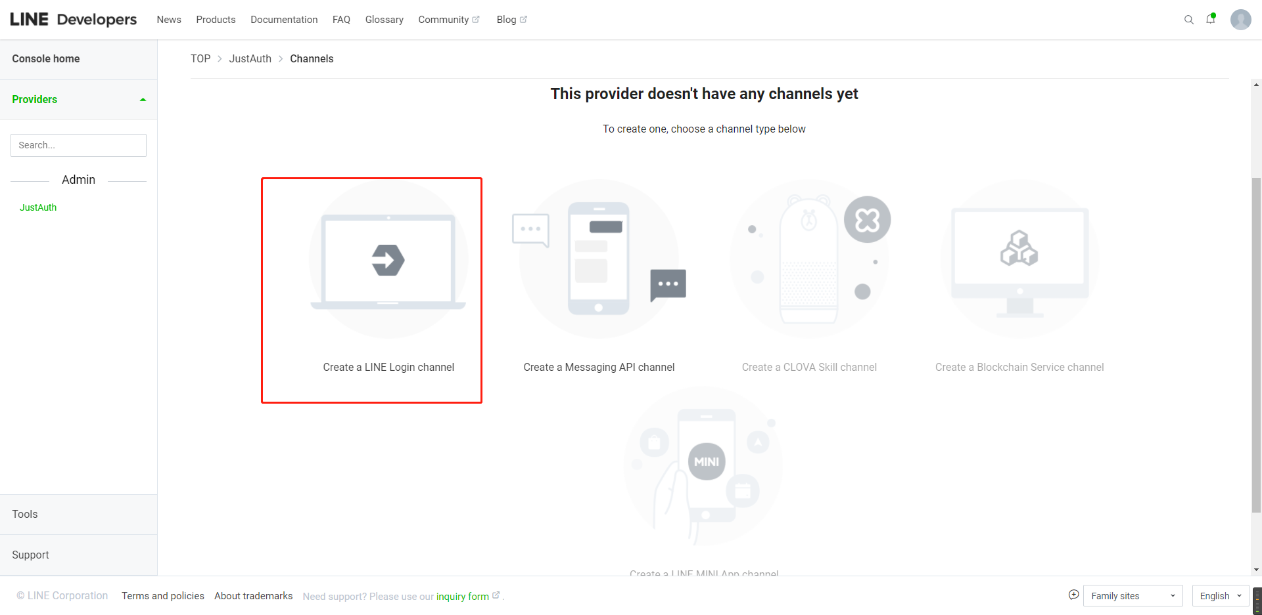The image size is (1262, 615).
Task: Click JustAuth in the breadcrumb
Action: coord(250,59)
